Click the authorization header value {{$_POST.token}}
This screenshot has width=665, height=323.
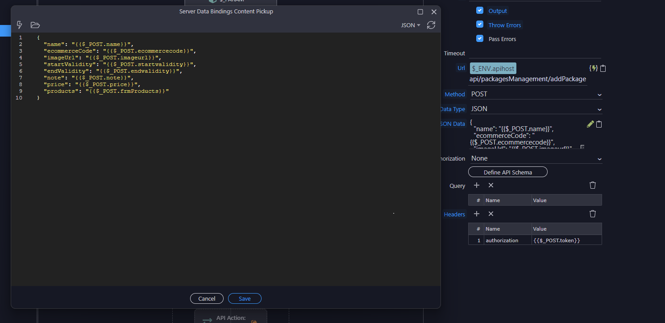point(557,240)
